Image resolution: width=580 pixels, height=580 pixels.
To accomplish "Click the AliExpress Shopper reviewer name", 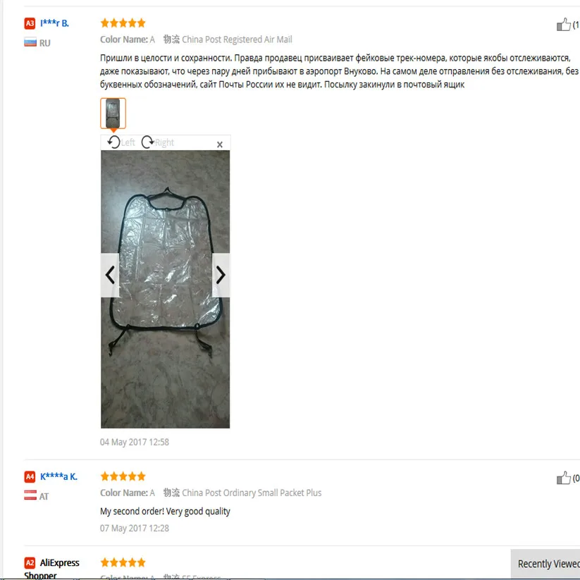I will coord(51,569).
